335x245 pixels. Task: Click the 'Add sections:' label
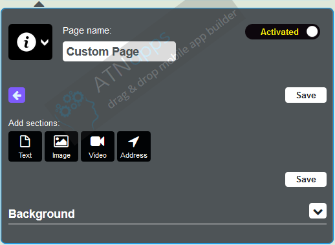[x=34, y=123]
